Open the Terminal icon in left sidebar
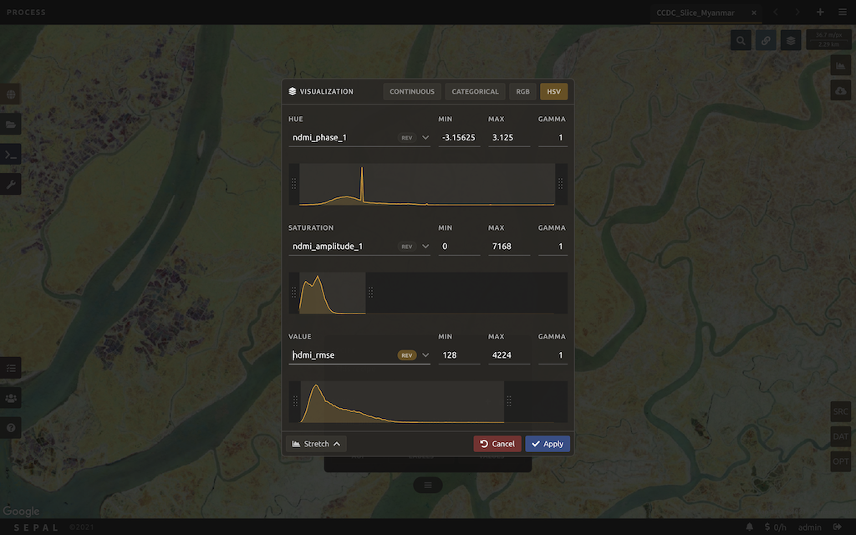The height and width of the screenshot is (535, 856). [x=11, y=155]
